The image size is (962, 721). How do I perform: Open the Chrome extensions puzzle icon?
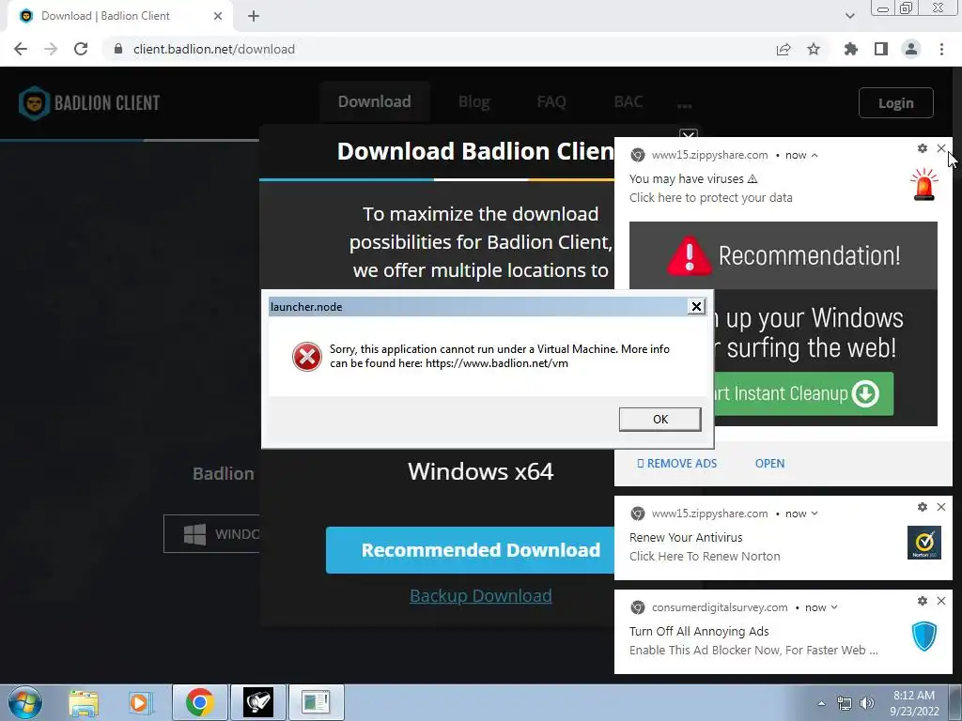850,49
